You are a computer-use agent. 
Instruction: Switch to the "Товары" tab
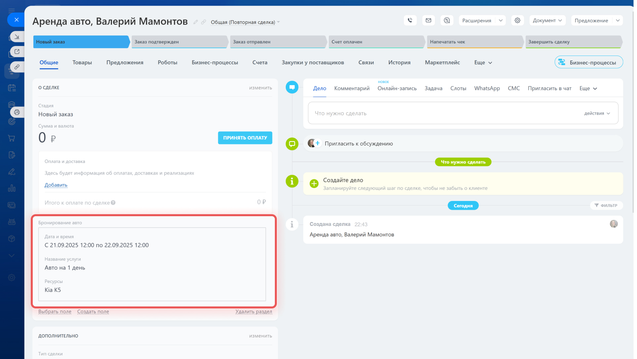82,62
